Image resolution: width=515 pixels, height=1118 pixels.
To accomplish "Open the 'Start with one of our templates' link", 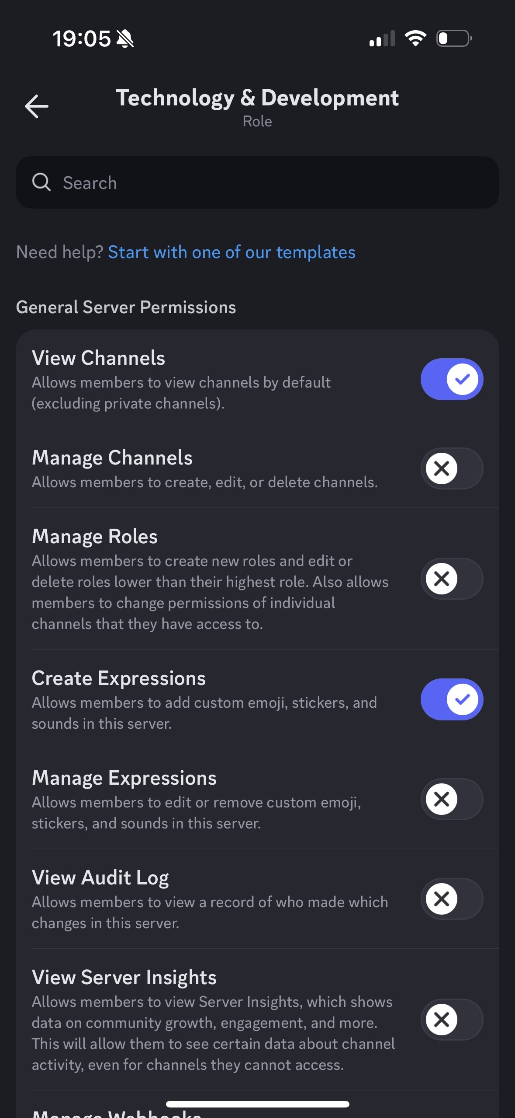I will point(232,252).
